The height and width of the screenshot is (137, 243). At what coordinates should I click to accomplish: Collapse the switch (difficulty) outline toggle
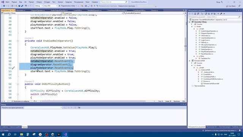(18, 94)
